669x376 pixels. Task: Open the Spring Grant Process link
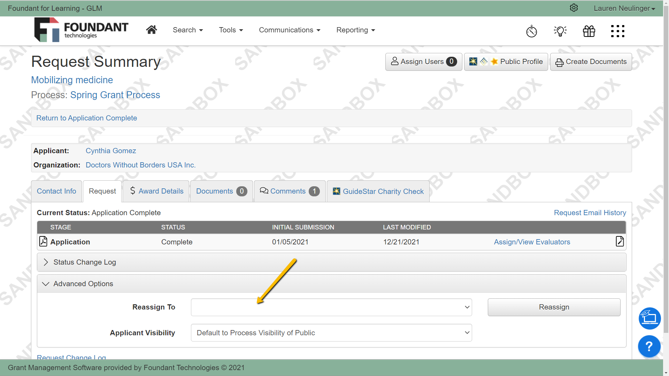115,95
